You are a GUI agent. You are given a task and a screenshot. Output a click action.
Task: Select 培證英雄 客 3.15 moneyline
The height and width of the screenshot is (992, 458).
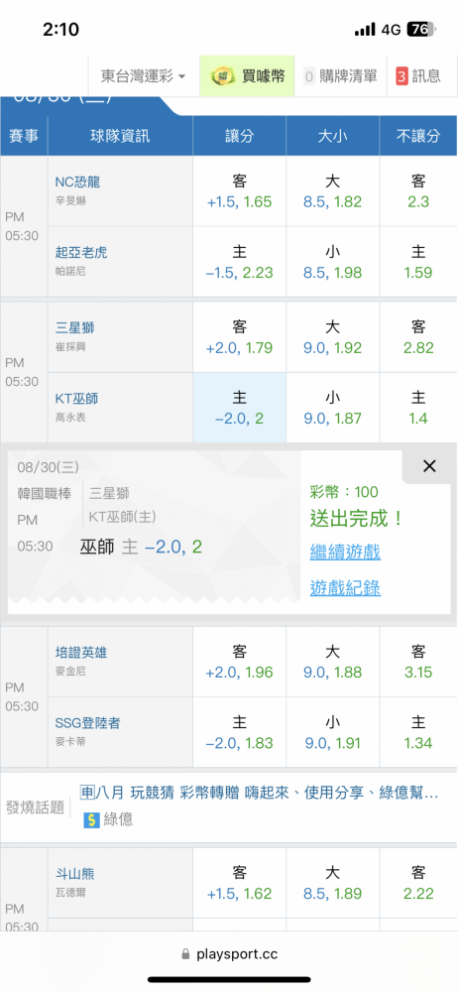click(x=418, y=661)
